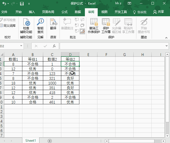Open the Undo history dropdown arrow

pyautogui.click(x=8, y=4)
